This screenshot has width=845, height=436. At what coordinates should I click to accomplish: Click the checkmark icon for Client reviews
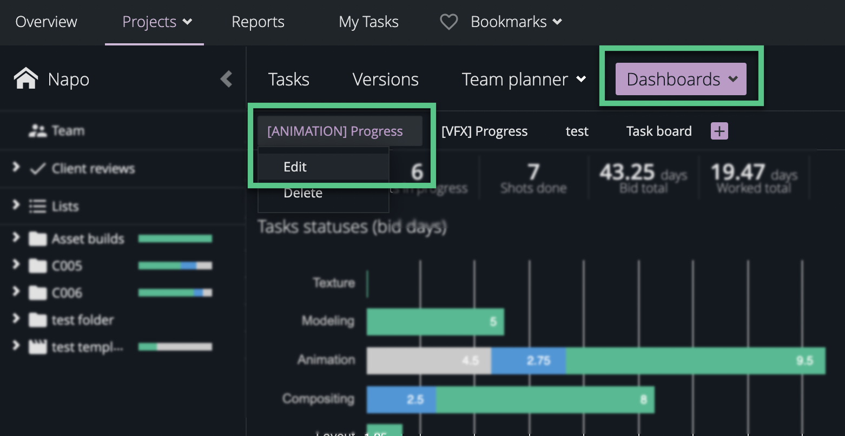[x=37, y=168]
